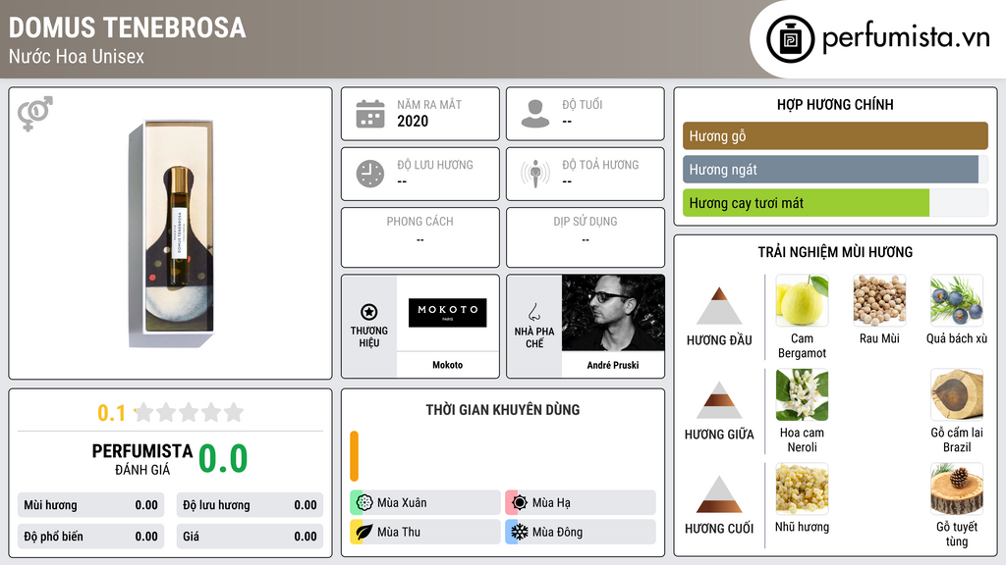1006x565 pixels.
Task: Open the André Pruski perfumer name link
Action: [613, 365]
